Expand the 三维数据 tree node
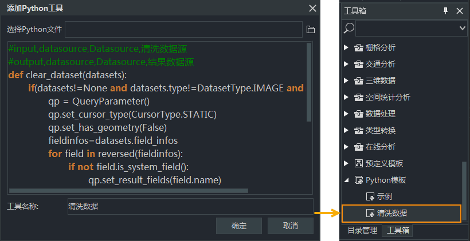 tap(347, 81)
